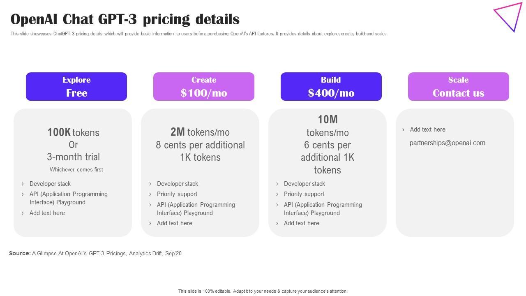Choose the Build $400/mo plan header
This screenshot has height=296, width=526.
[331, 87]
